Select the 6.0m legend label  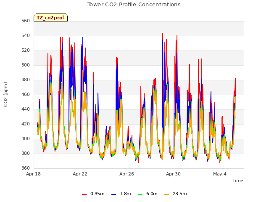pos(152,194)
